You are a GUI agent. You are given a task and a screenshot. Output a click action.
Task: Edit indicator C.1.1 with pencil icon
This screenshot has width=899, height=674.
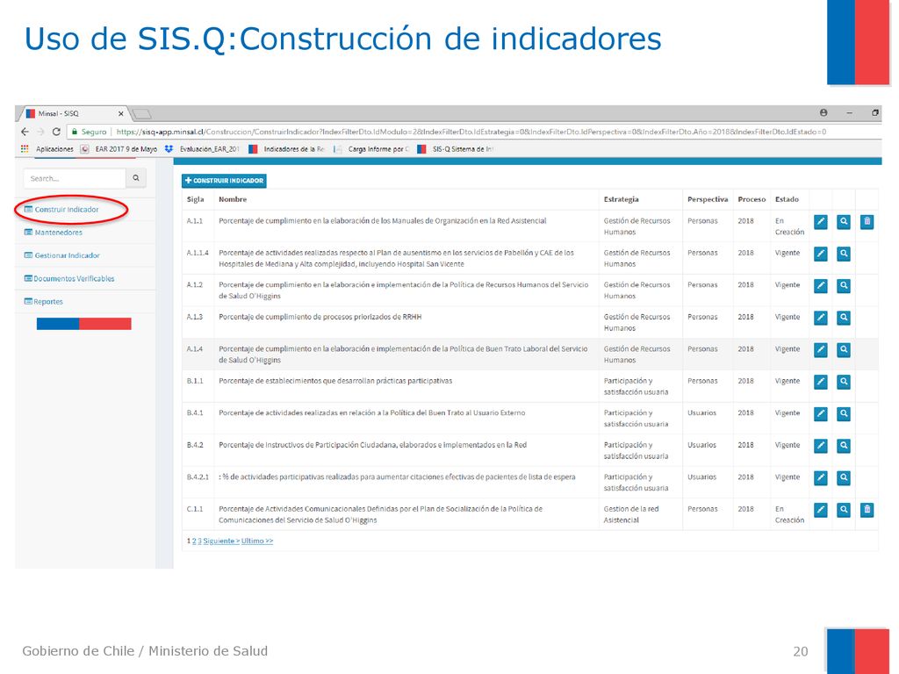point(821,510)
